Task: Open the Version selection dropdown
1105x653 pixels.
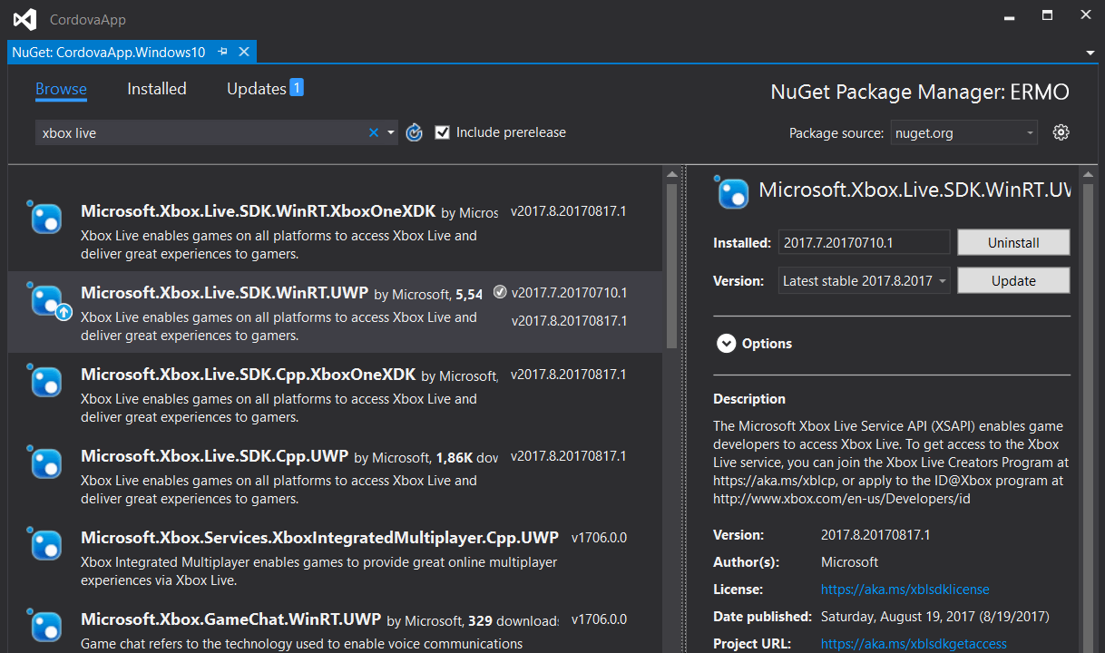Action: 865,280
